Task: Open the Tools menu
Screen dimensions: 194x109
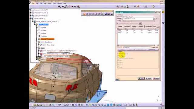Action: [54, 3]
